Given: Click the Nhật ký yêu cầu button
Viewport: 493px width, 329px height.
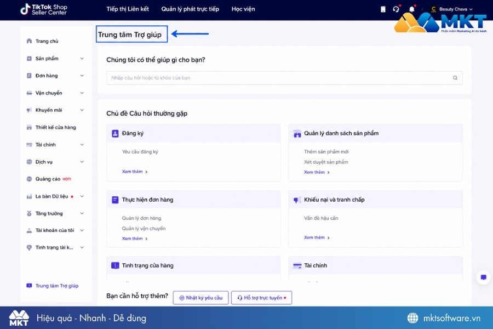Looking at the screenshot, I should pyautogui.click(x=200, y=298).
